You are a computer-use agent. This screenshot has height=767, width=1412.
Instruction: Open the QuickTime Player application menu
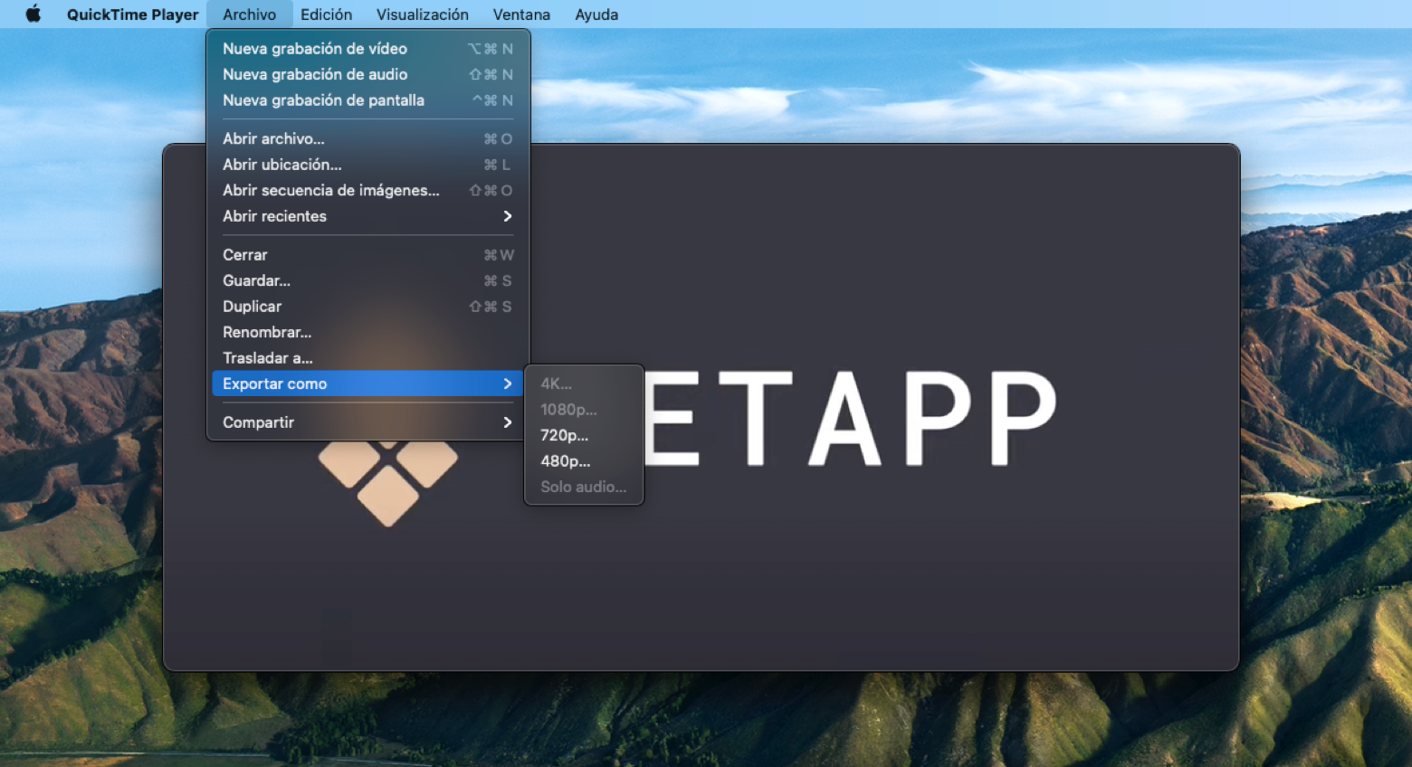coord(132,14)
